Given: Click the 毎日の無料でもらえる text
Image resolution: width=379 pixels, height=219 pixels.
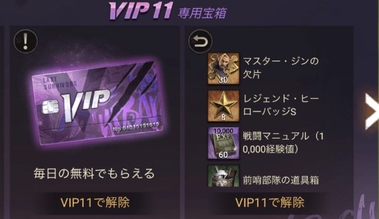Looking at the screenshot, I should [94, 174].
